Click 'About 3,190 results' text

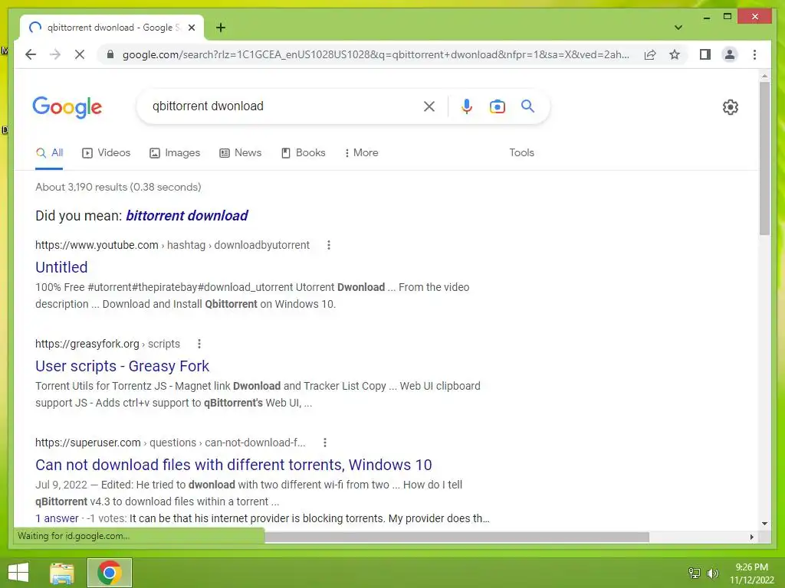118,187
